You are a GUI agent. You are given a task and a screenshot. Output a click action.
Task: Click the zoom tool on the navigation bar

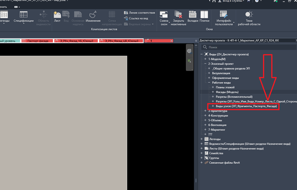[189, 61]
